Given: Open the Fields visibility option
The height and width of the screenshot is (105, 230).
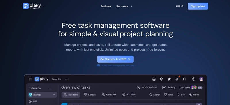Looking at the screenshot, I should click(x=194, y=95).
